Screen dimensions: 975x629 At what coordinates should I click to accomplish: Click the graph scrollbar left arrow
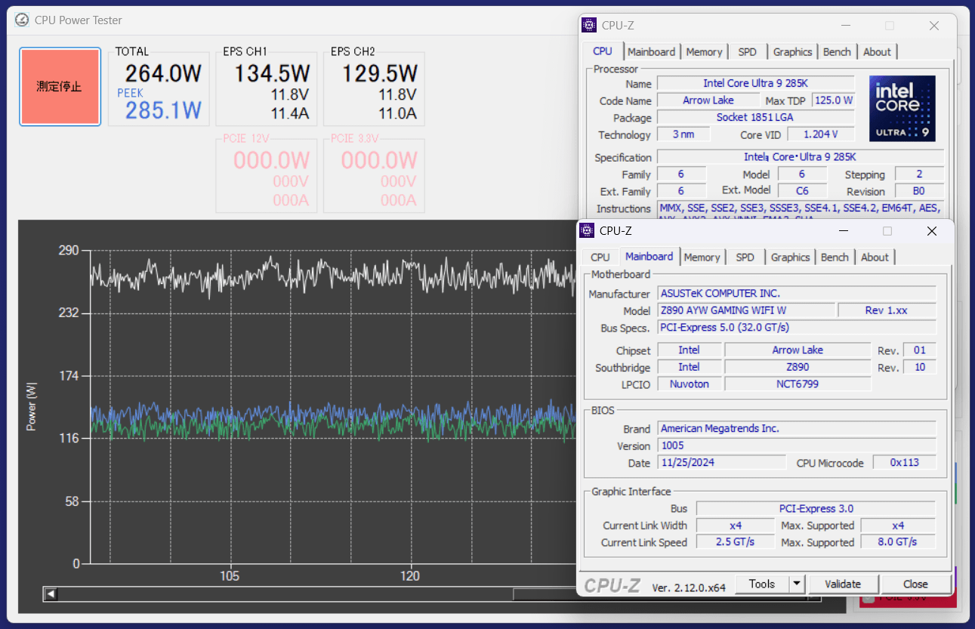(x=51, y=594)
